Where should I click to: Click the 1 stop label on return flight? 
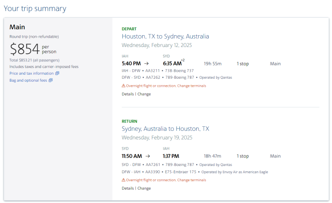pos(243,156)
